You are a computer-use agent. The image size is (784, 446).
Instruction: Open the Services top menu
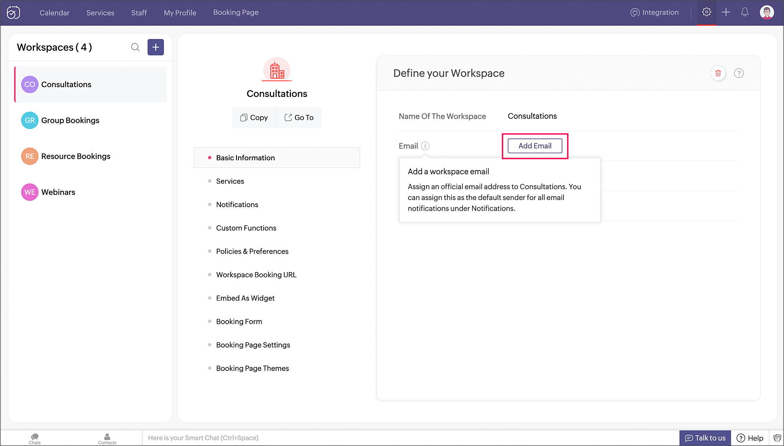[100, 13]
